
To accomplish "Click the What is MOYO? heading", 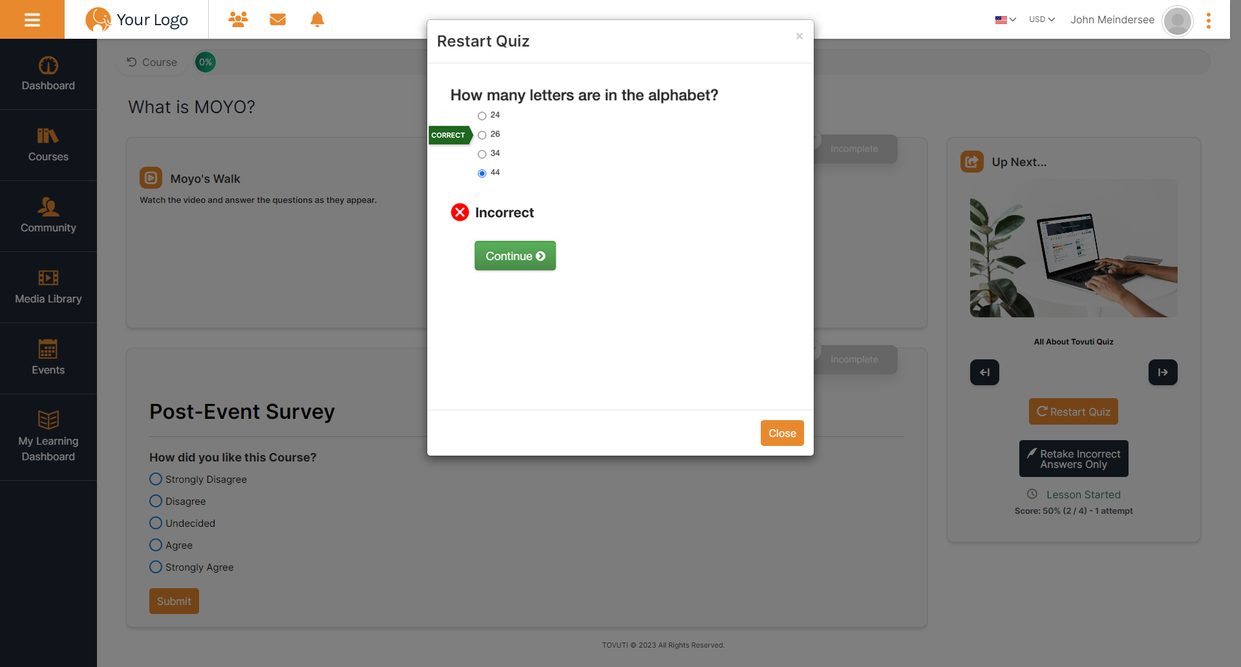I will pyautogui.click(x=192, y=107).
